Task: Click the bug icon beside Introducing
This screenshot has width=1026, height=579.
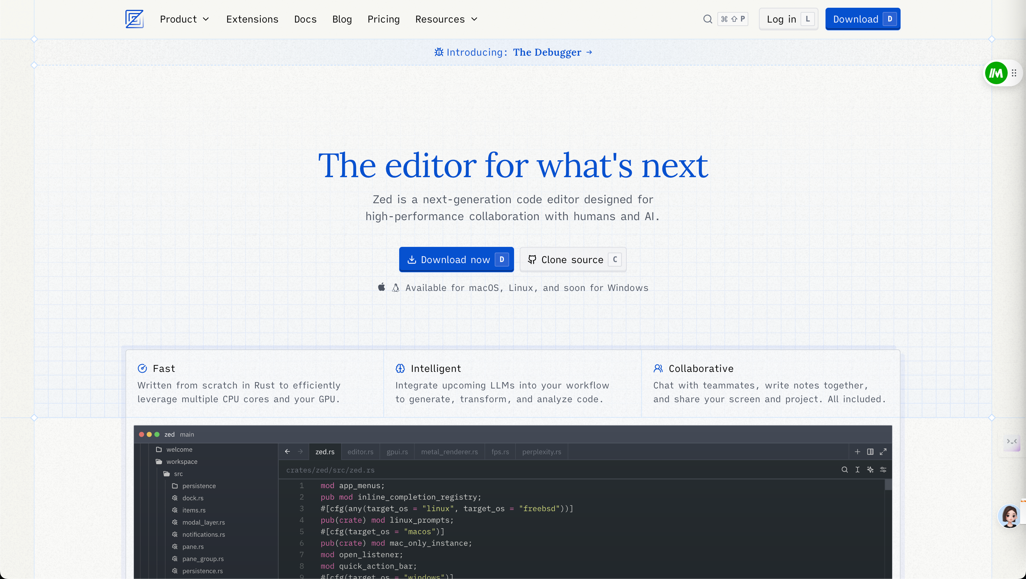Action: point(439,52)
